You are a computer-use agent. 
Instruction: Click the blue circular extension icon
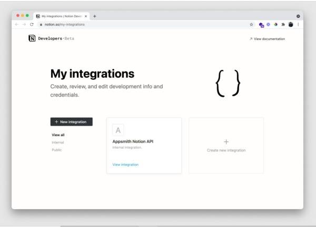(x=268, y=24)
